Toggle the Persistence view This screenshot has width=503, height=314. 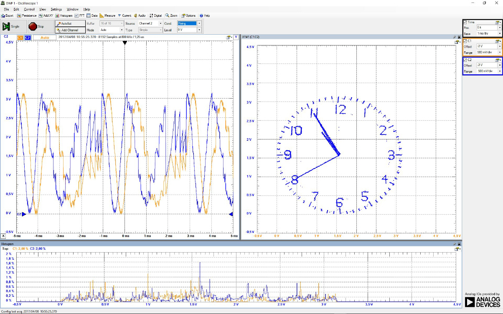pos(26,15)
